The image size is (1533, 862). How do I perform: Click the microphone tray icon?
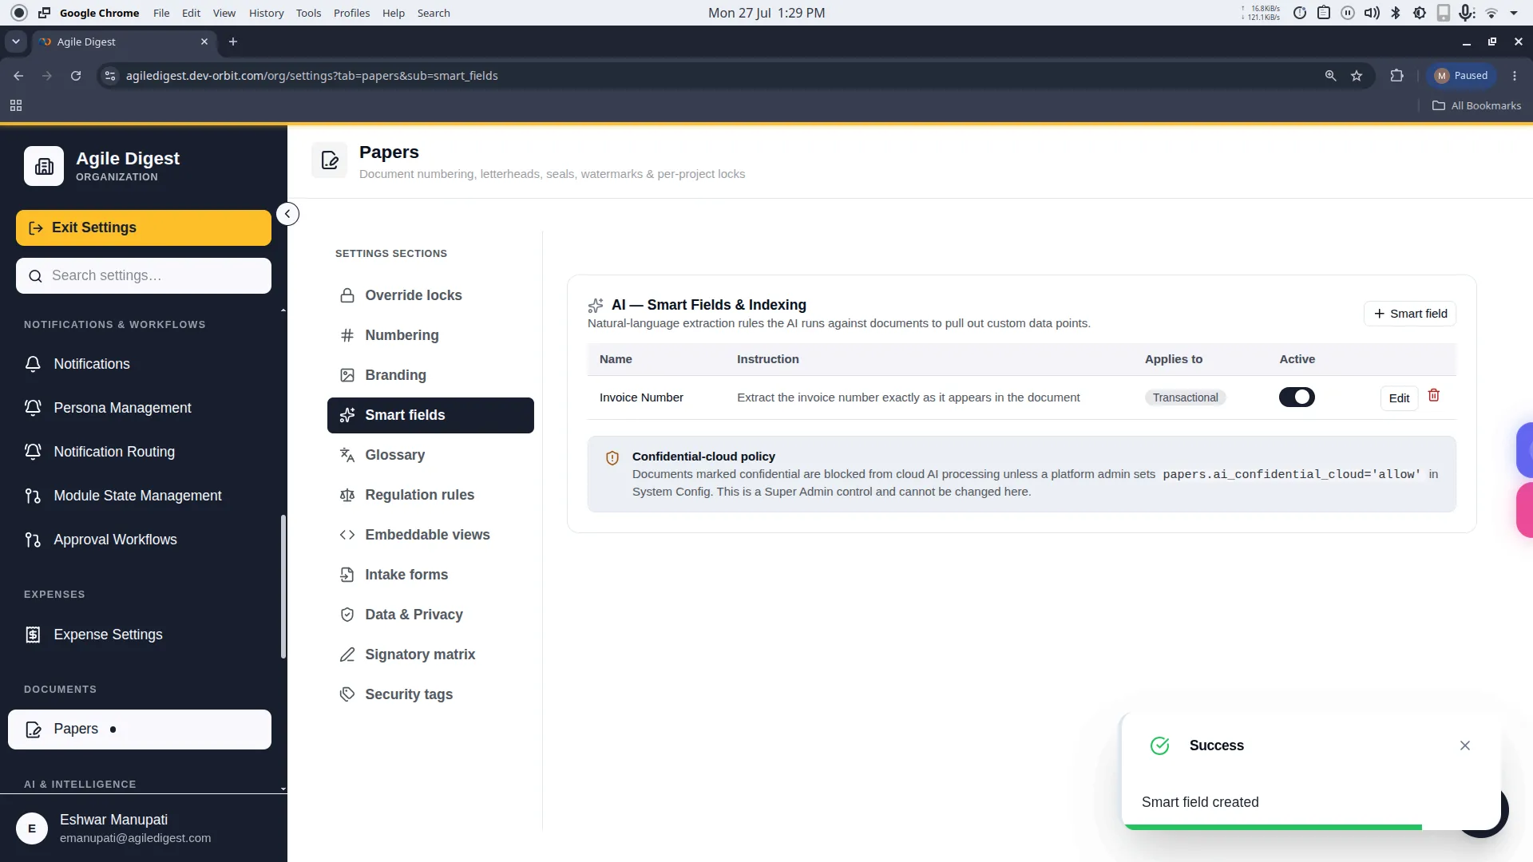pyautogui.click(x=1467, y=13)
